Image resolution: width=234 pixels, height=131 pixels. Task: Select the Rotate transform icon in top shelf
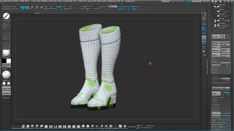tap(41, 8)
